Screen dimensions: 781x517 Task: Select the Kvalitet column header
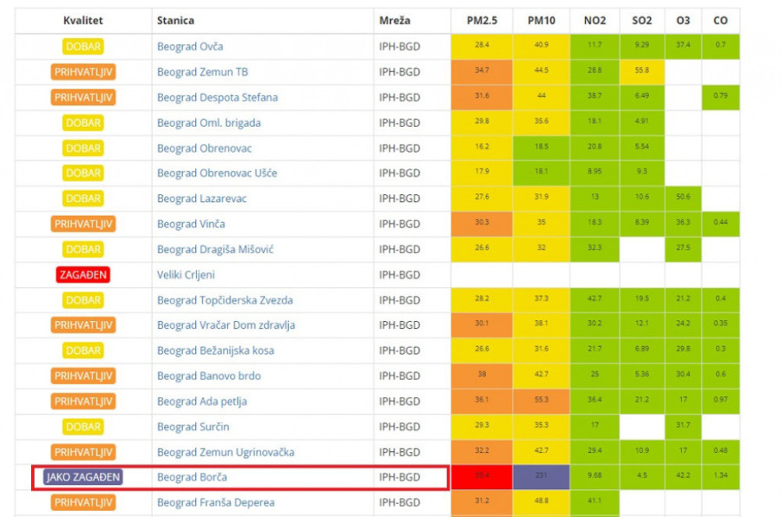click(83, 20)
